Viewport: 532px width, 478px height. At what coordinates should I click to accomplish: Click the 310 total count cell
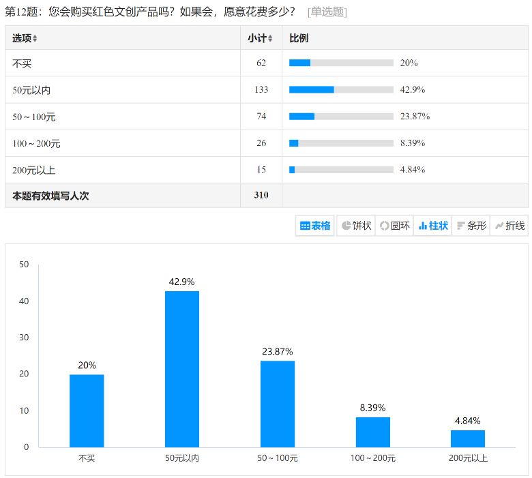click(261, 195)
